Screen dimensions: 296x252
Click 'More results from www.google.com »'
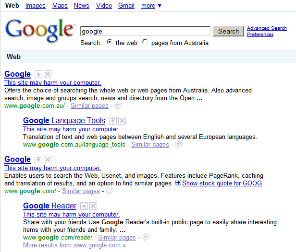click(x=74, y=245)
